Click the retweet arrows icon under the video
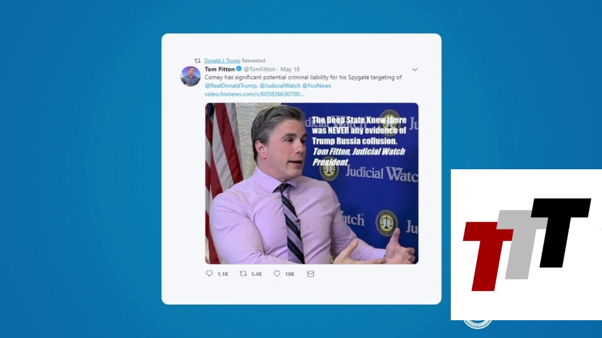This screenshot has width=602, height=338. (x=243, y=273)
